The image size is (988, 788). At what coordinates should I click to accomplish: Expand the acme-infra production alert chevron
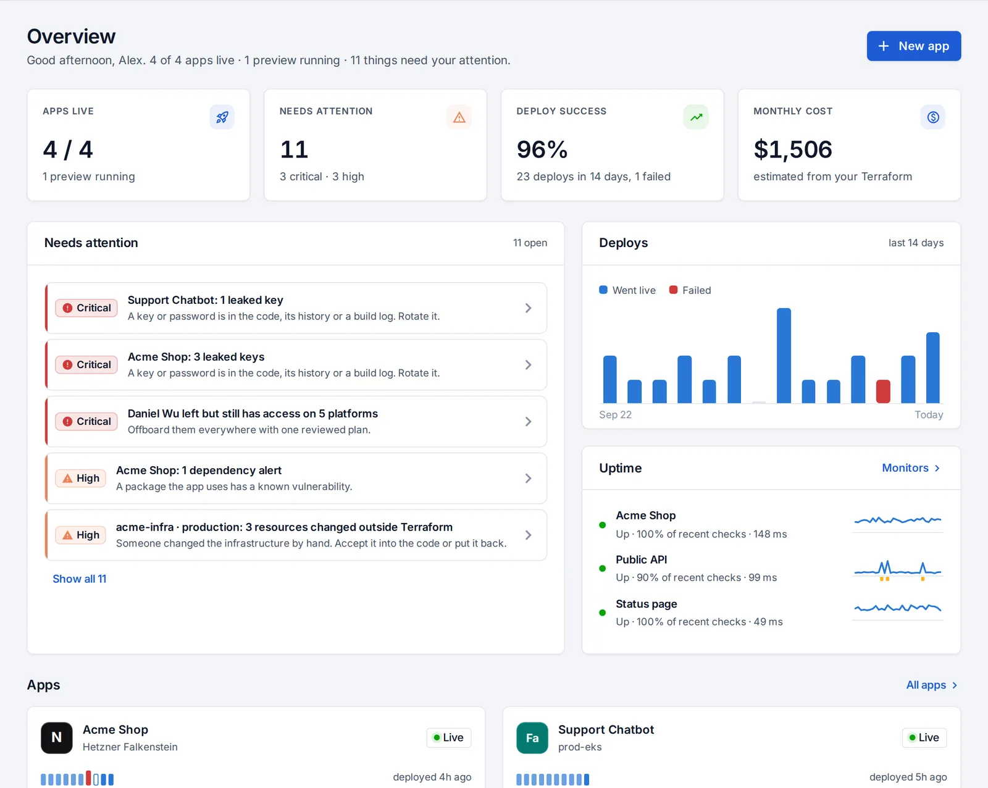pos(528,535)
